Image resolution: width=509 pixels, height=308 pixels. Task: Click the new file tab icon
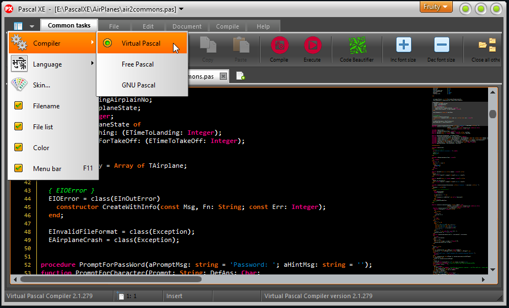[241, 76]
